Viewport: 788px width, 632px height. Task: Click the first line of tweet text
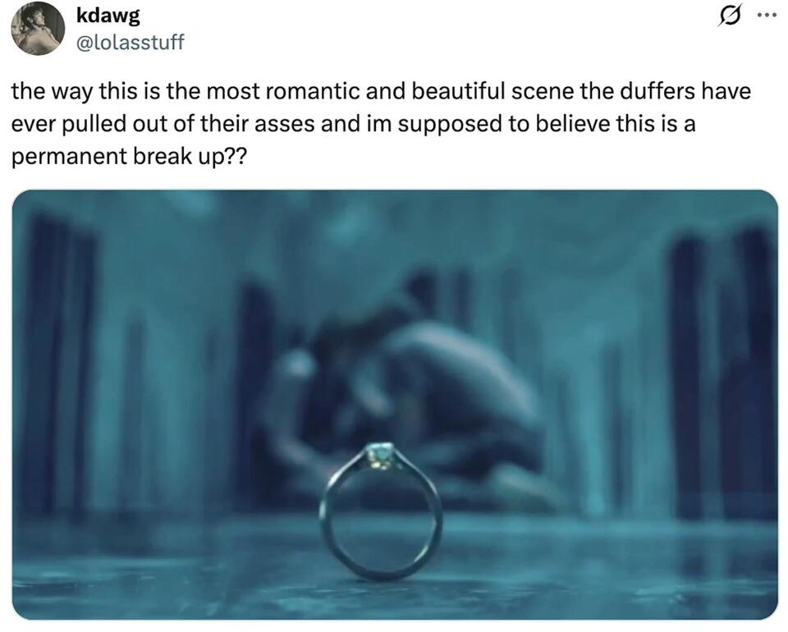381,91
